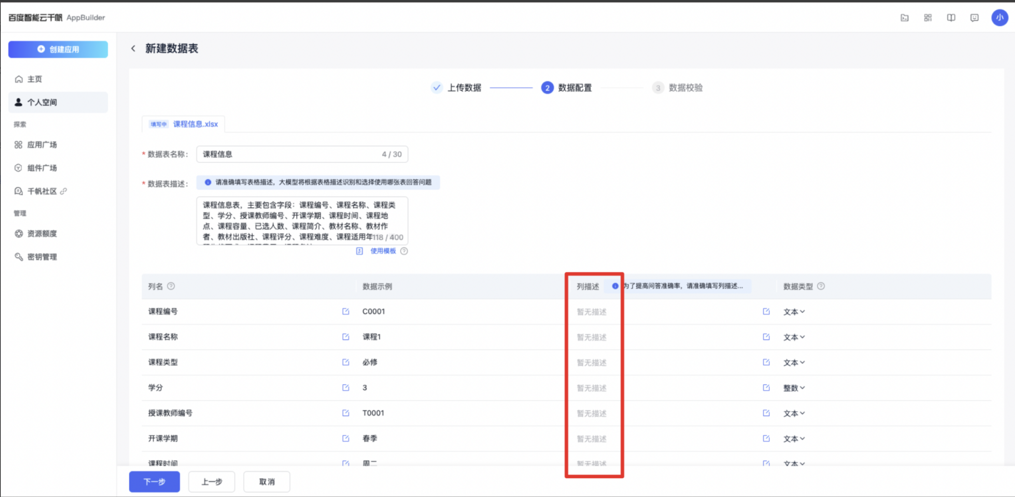
Task: Click the 暂无描述 text in 学分 row
Action: pos(591,388)
